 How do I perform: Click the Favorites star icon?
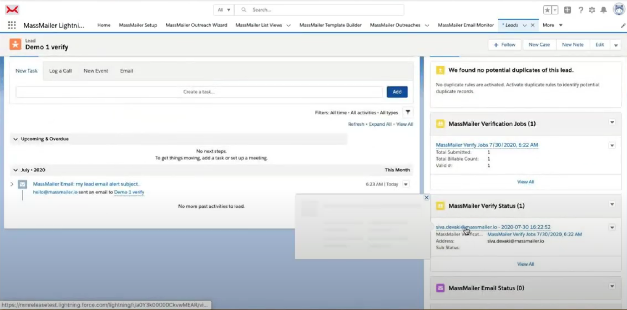pyautogui.click(x=547, y=10)
